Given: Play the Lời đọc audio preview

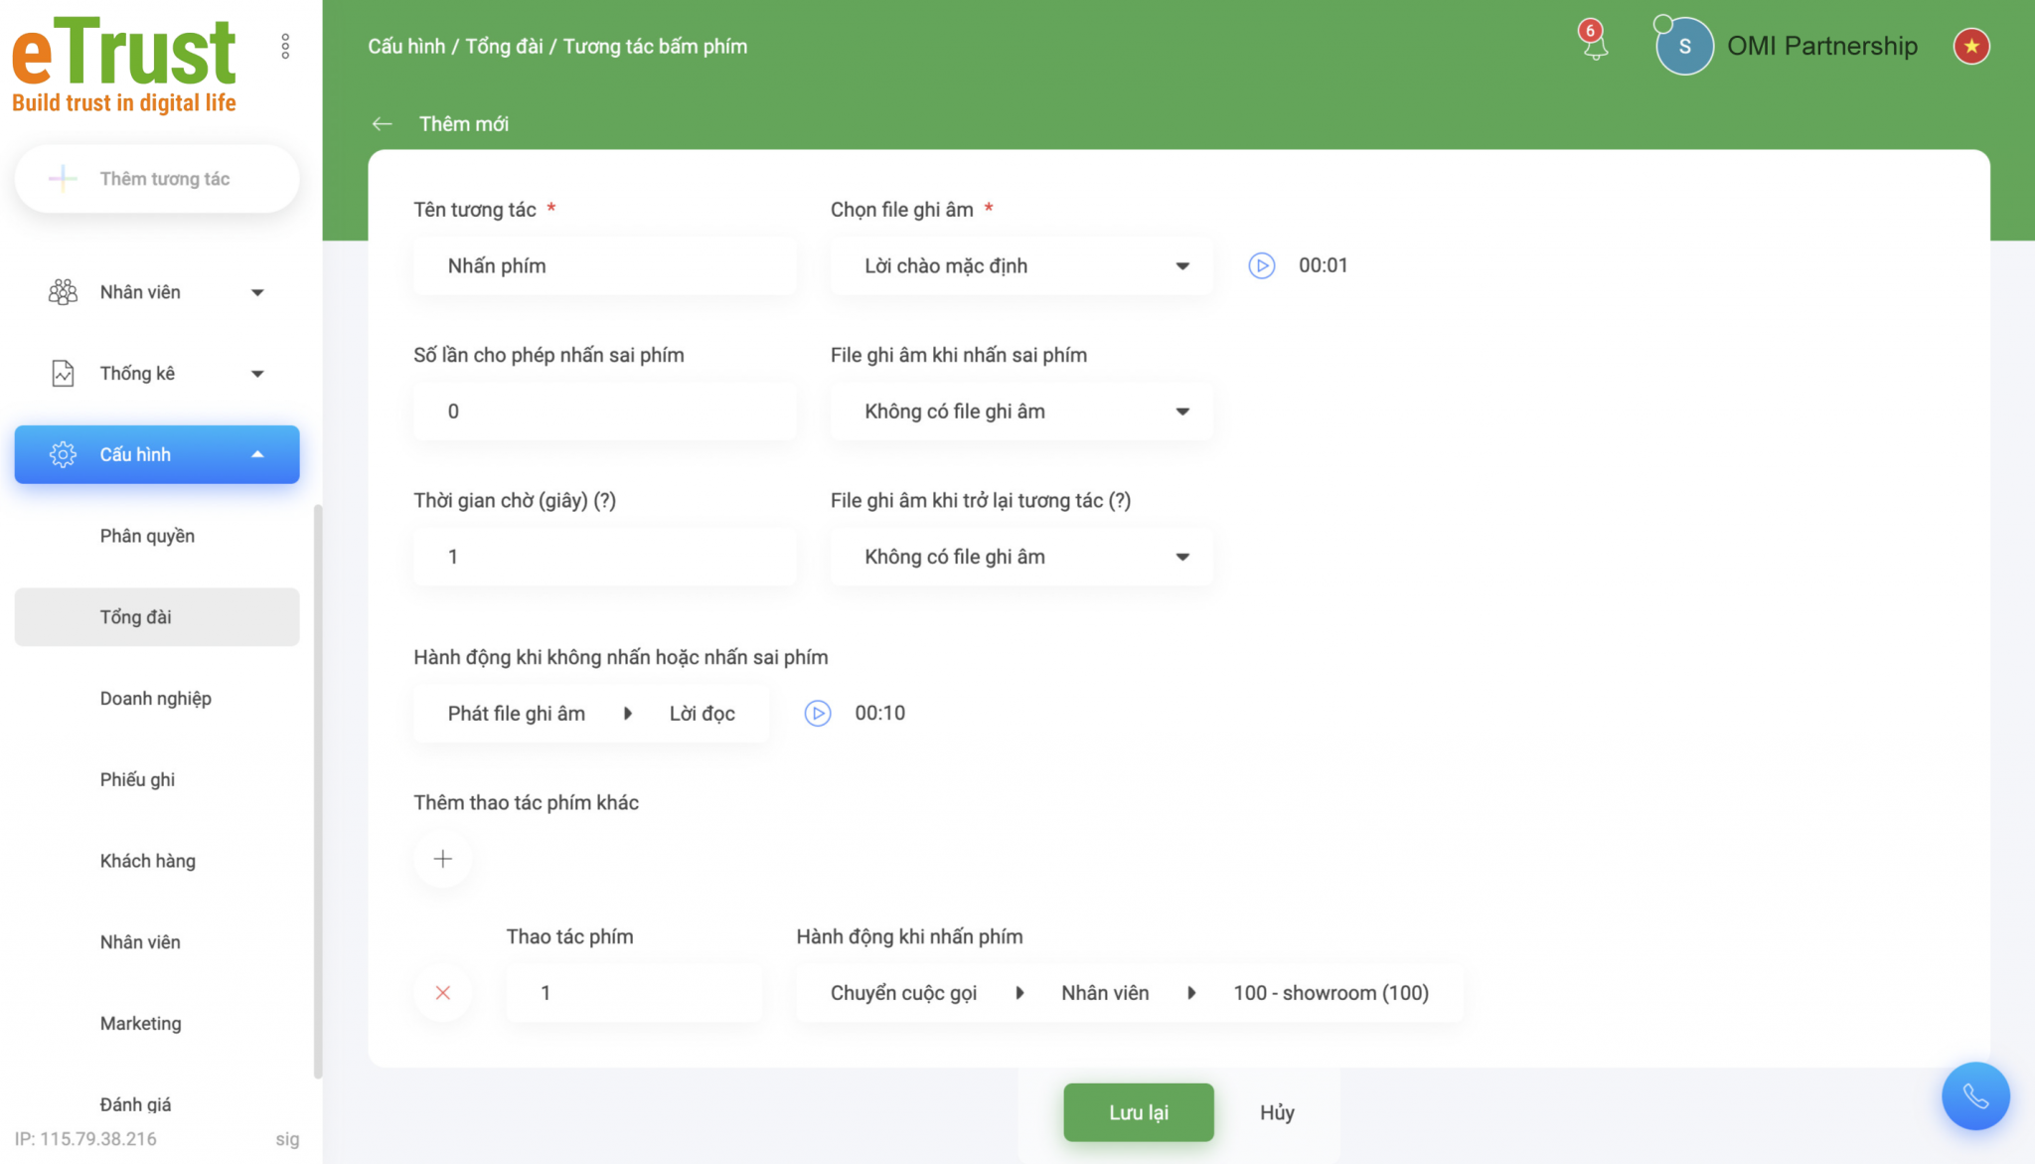Looking at the screenshot, I should coord(817,713).
